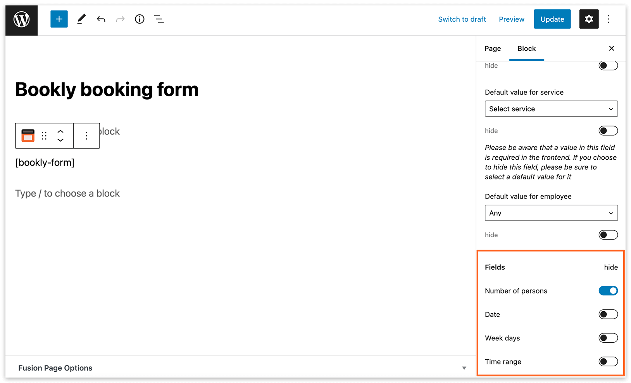Grab the block drag handle dots
Image resolution: width=631 pixels, height=383 pixels.
click(44, 136)
